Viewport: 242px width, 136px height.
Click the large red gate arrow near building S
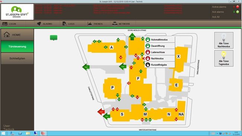(x=101, y=112)
